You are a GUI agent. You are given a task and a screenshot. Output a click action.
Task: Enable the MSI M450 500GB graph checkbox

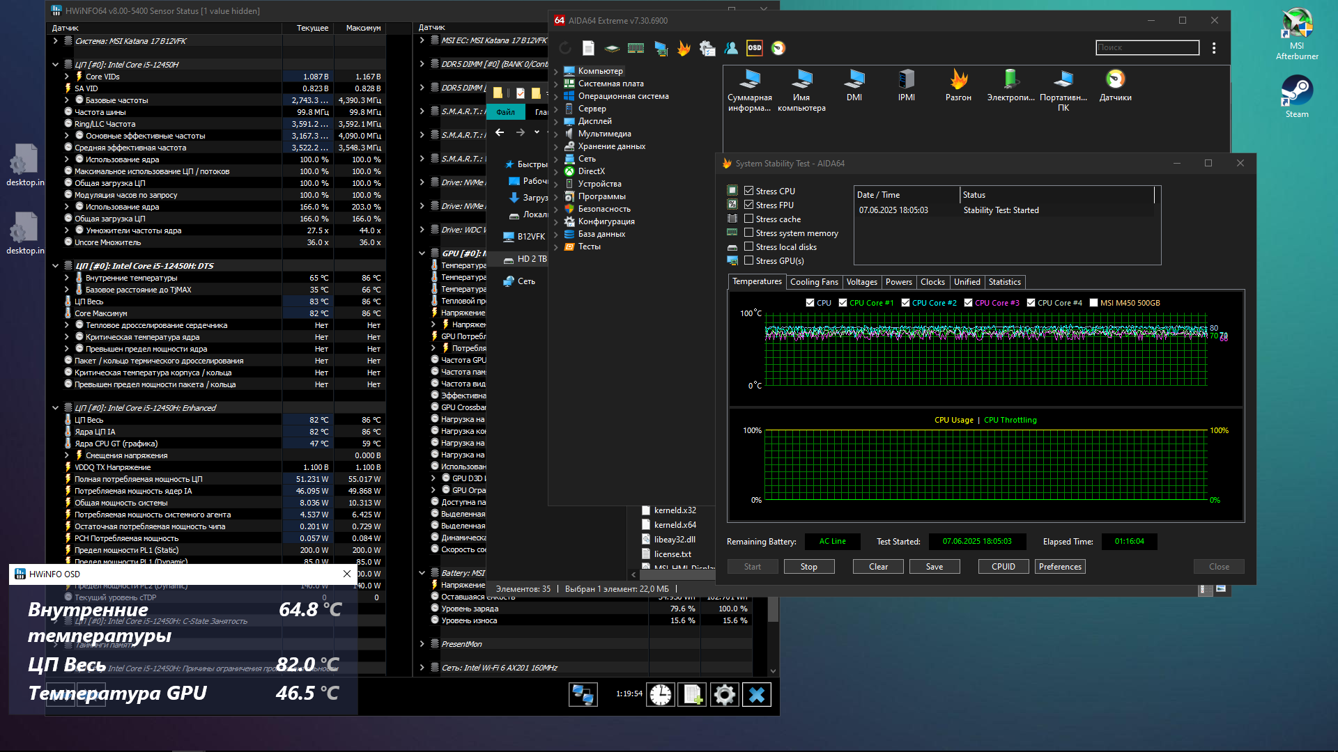coord(1093,303)
